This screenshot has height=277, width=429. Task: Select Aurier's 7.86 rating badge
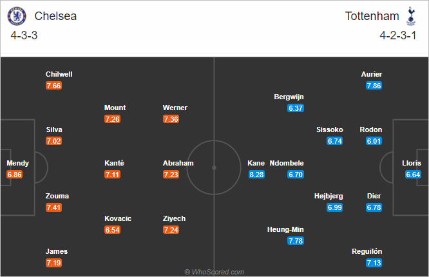tap(374, 86)
